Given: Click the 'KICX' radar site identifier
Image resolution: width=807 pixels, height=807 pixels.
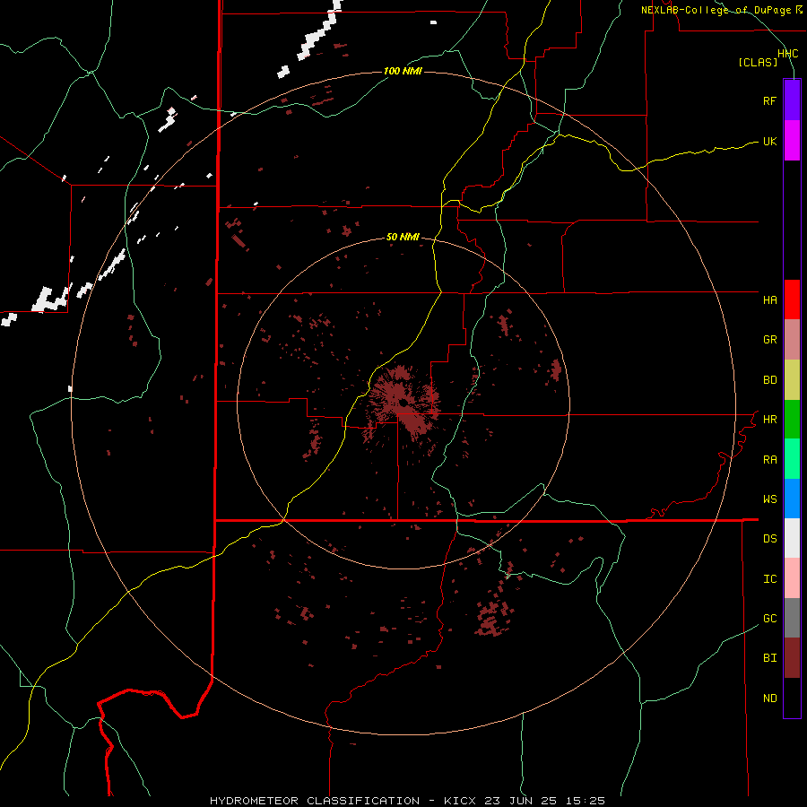Looking at the screenshot, I should (460, 801).
